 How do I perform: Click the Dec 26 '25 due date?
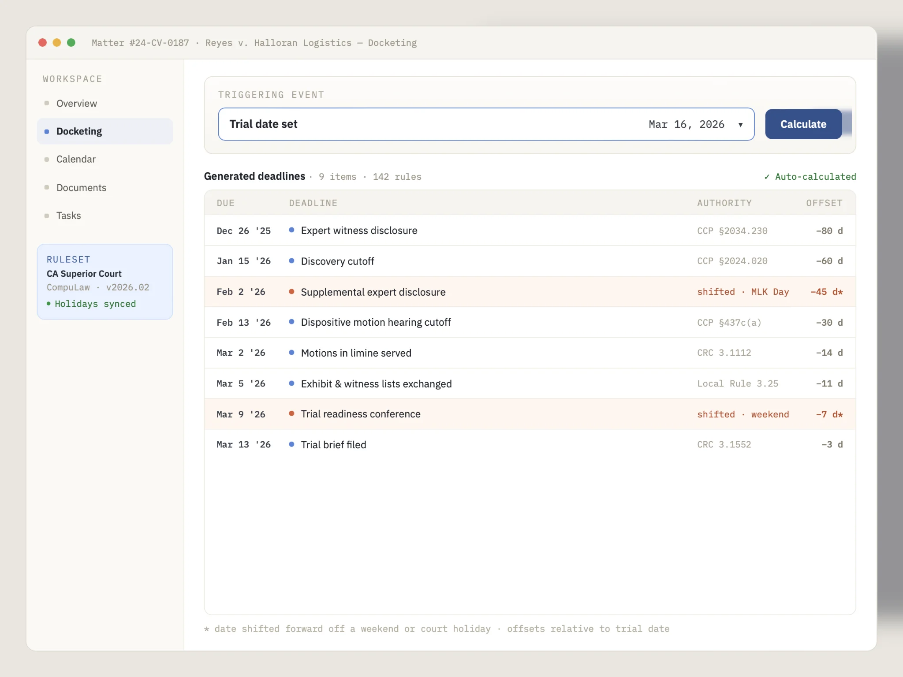tap(243, 231)
